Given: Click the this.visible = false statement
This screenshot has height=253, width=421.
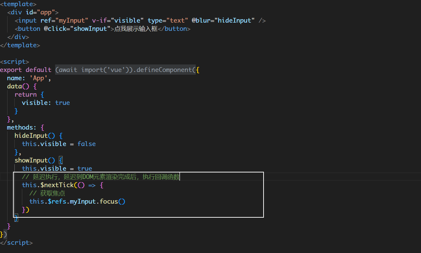Looking at the screenshot, I should 59,144.
